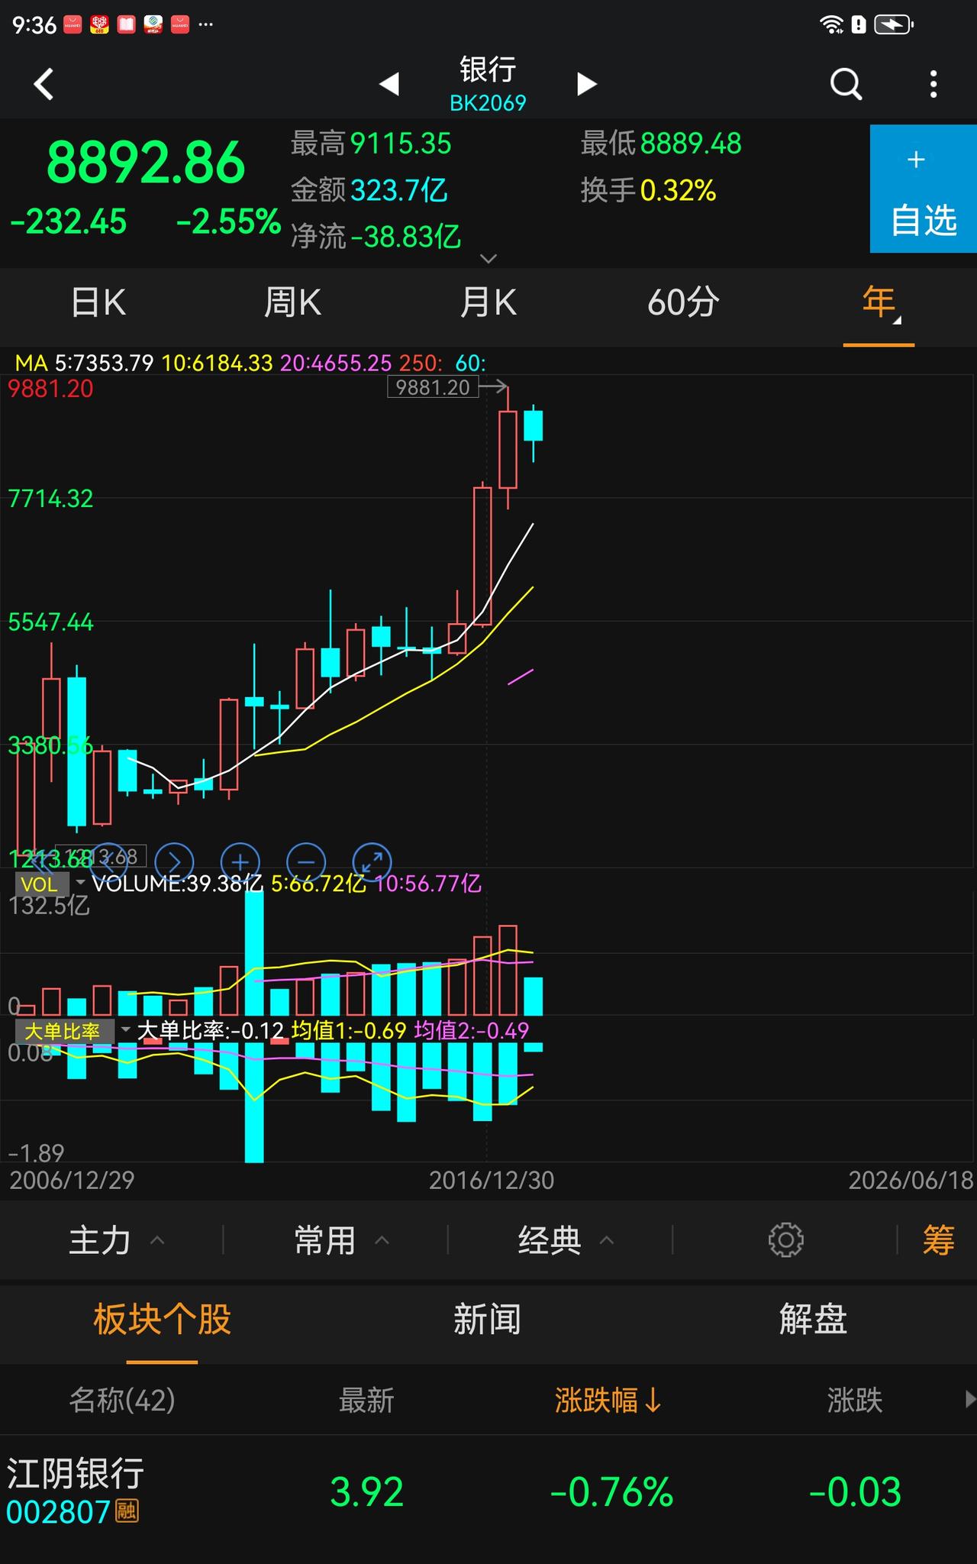Tap the VOLUME:39.38亿 readout
The width and height of the screenshot is (977, 1564).
(177, 884)
